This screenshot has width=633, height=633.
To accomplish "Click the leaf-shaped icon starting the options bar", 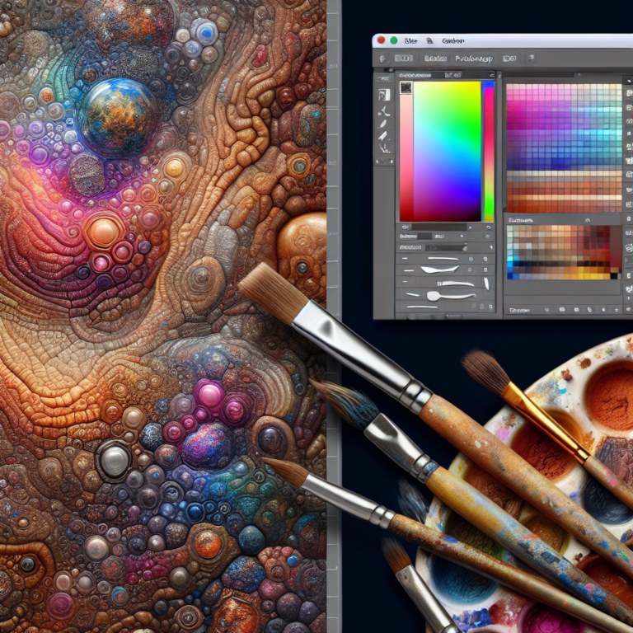I will coord(382,59).
